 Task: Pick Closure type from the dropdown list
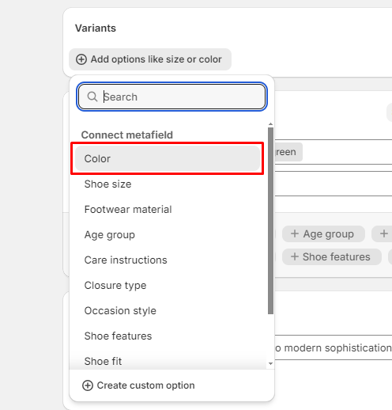coord(168,285)
